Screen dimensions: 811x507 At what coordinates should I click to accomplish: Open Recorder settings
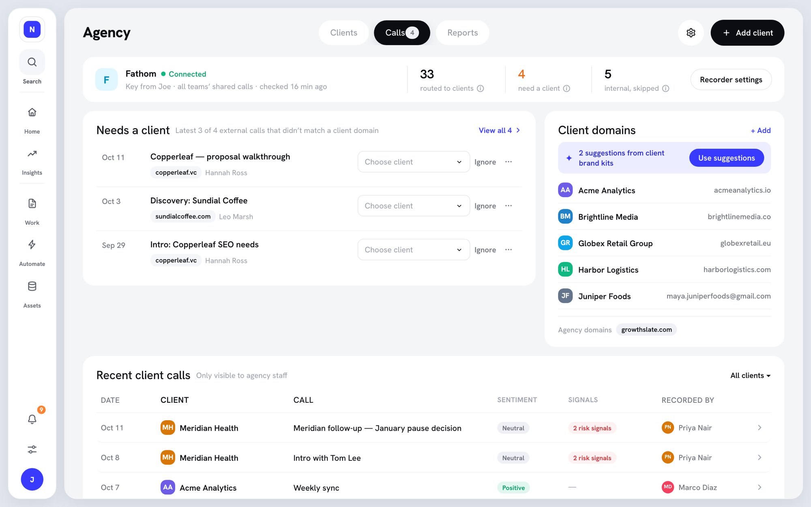point(731,79)
